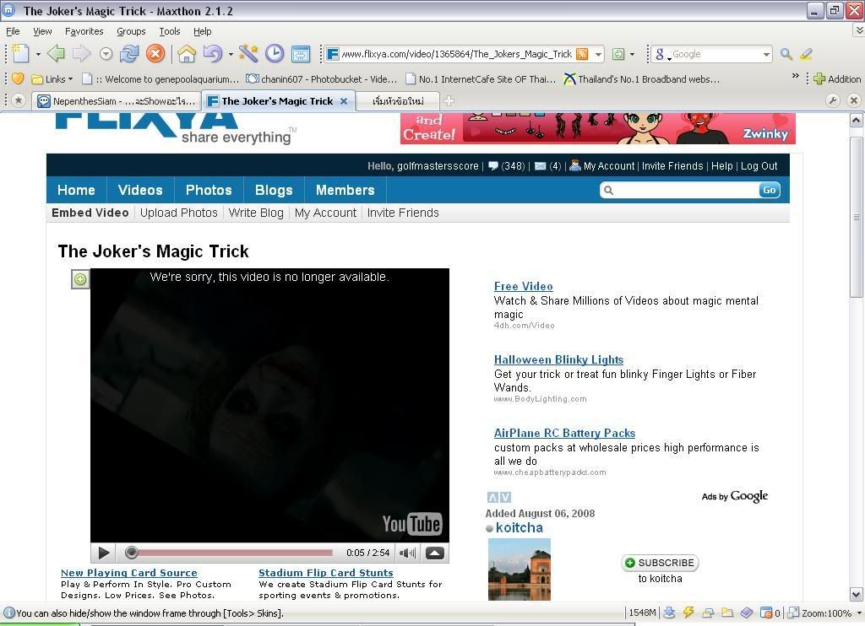The width and height of the screenshot is (865, 626).
Task: Go to the Members page
Action: pyautogui.click(x=345, y=190)
